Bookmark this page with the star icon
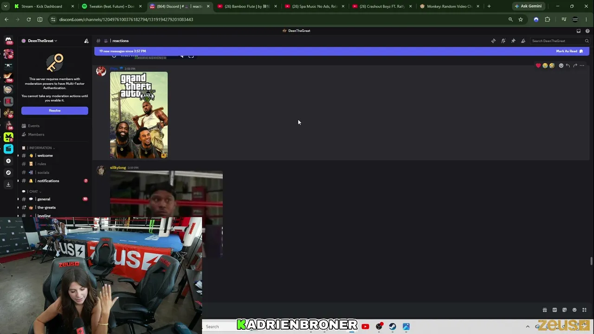The height and width of the screenshot is (334, 594). [x=521, y=19]
